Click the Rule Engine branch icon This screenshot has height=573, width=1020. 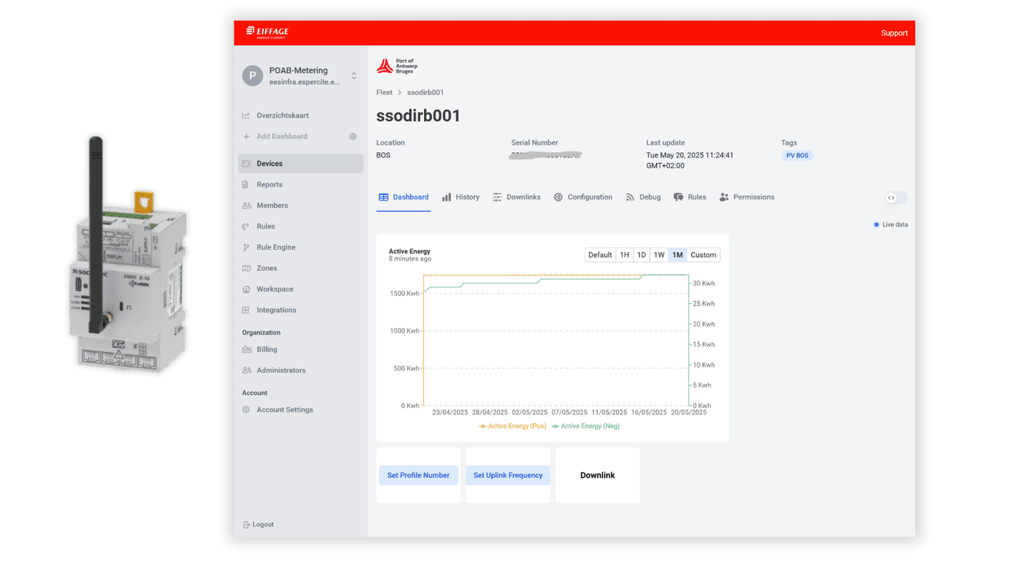coord(246,247)
